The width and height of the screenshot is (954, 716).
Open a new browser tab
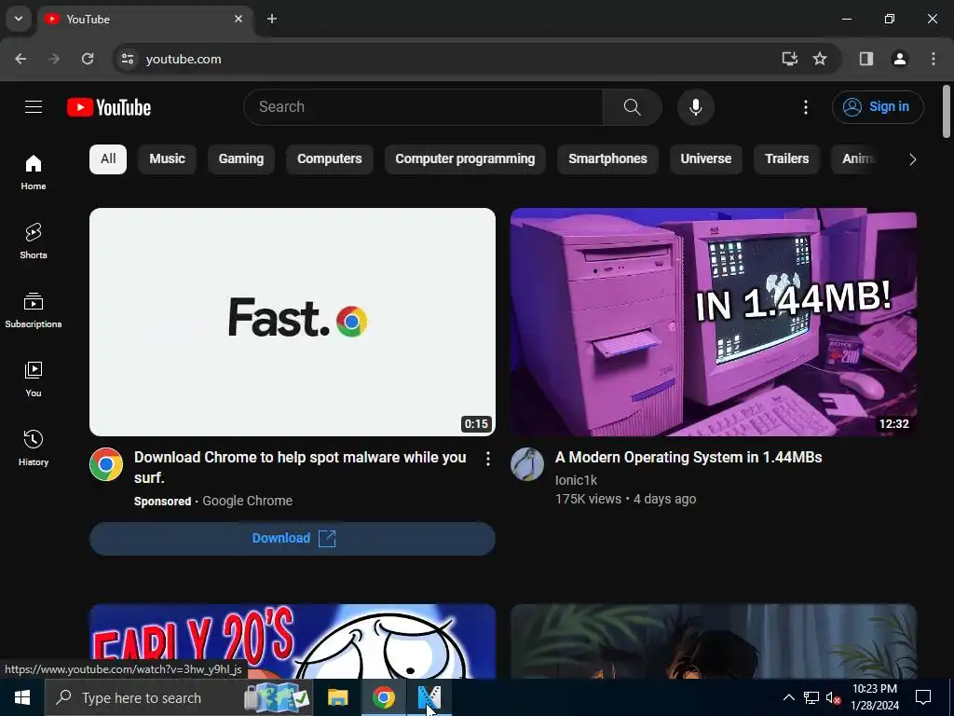tap(272, 19)
